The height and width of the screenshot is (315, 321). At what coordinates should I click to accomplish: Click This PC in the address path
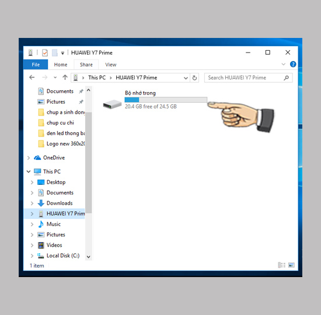tap(97, 78)
